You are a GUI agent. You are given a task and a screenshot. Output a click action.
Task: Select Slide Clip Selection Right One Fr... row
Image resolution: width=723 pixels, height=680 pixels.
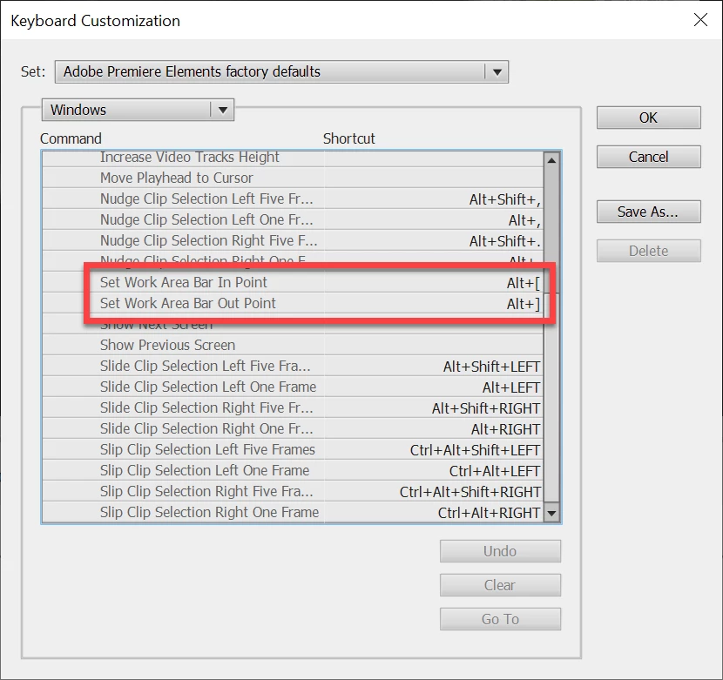click(293, 428)
